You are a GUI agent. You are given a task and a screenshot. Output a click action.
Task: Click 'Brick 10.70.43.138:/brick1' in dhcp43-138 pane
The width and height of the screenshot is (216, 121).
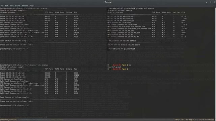(x=13, y=77)
